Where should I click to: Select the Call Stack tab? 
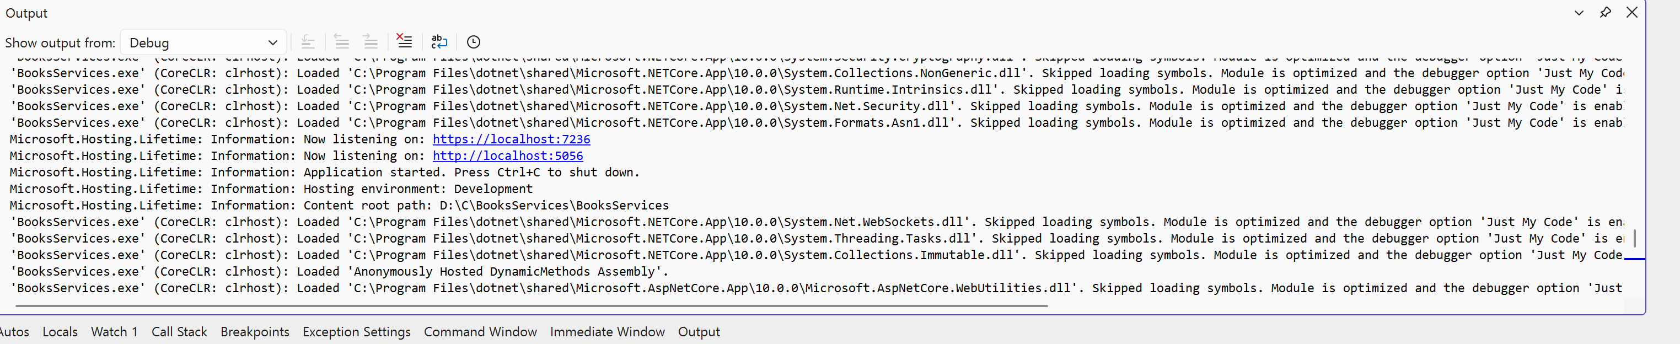[x=179, y=332]
